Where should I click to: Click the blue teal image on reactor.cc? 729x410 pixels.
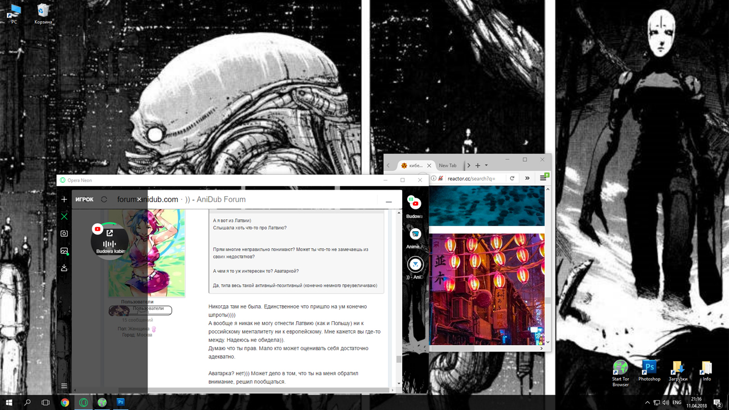(x=487, y=206)
